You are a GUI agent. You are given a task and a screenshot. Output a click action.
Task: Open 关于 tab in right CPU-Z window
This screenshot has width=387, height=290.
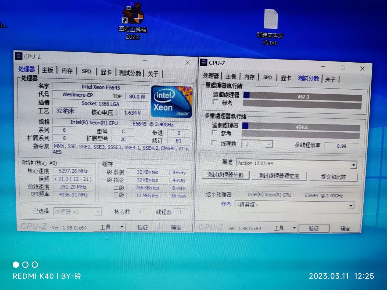pos(330,79)
